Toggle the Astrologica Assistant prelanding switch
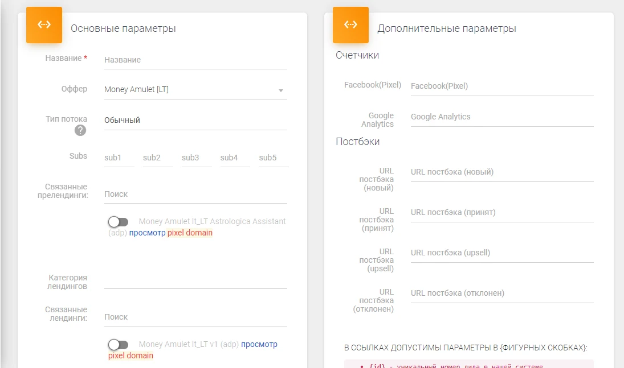Screen dimensions: 624x368 pyautogui.click(x=118, y=221)
